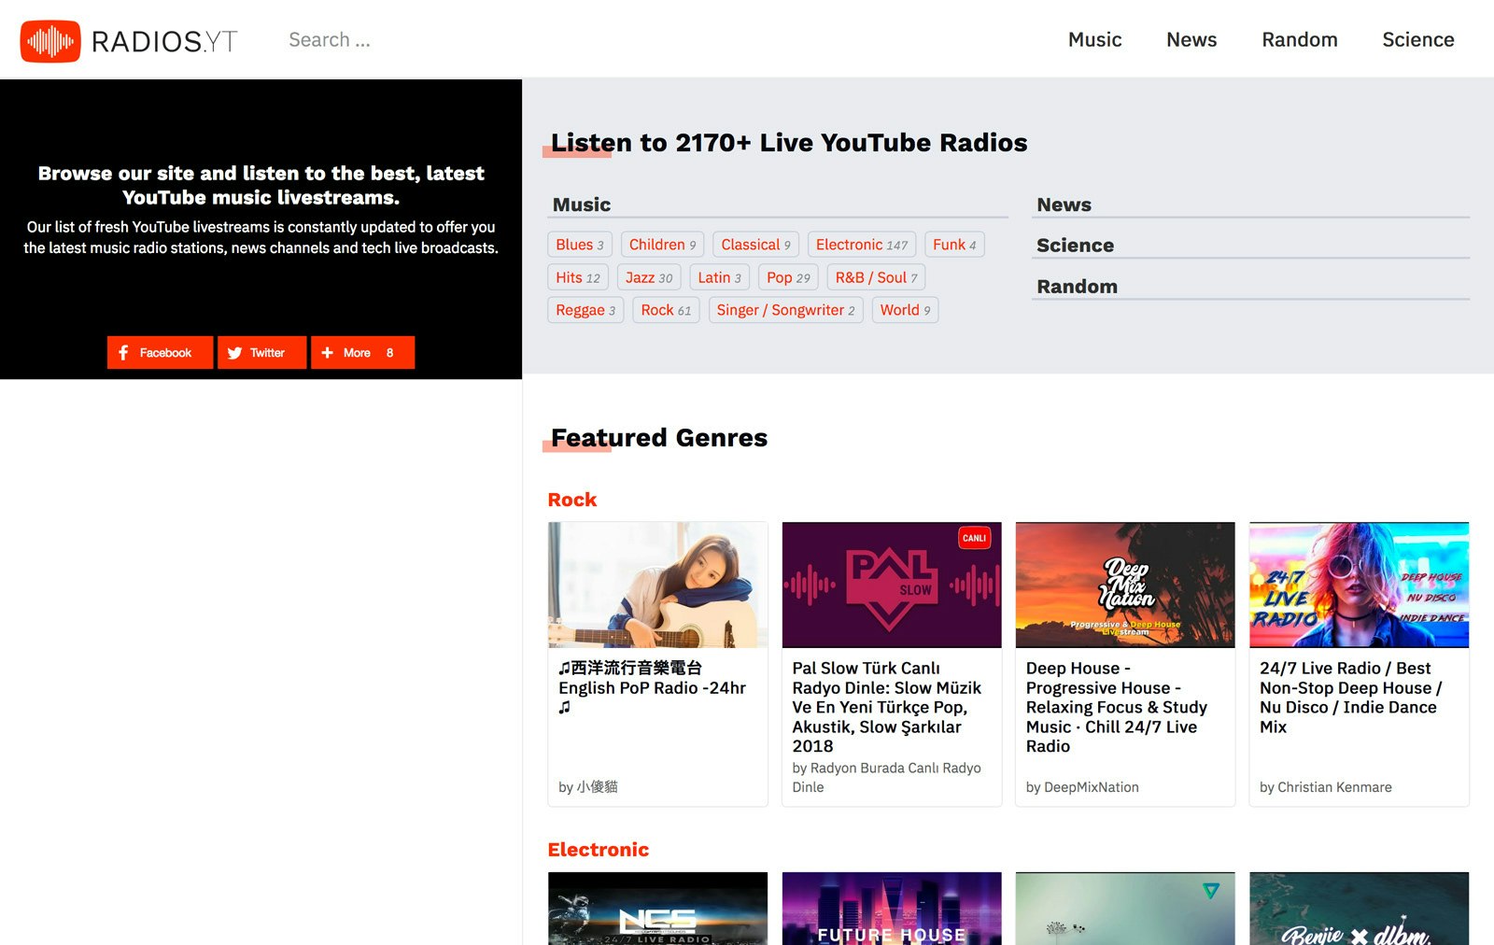Image resolution: width=1494 pixels, height=945 pixels.
Task: Click the Radios.YT sound wave logo
Action: 49,39
